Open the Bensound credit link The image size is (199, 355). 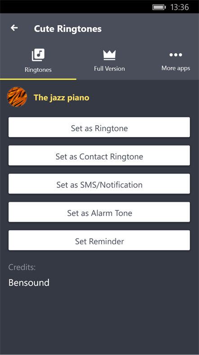click(x=29, y=282)
